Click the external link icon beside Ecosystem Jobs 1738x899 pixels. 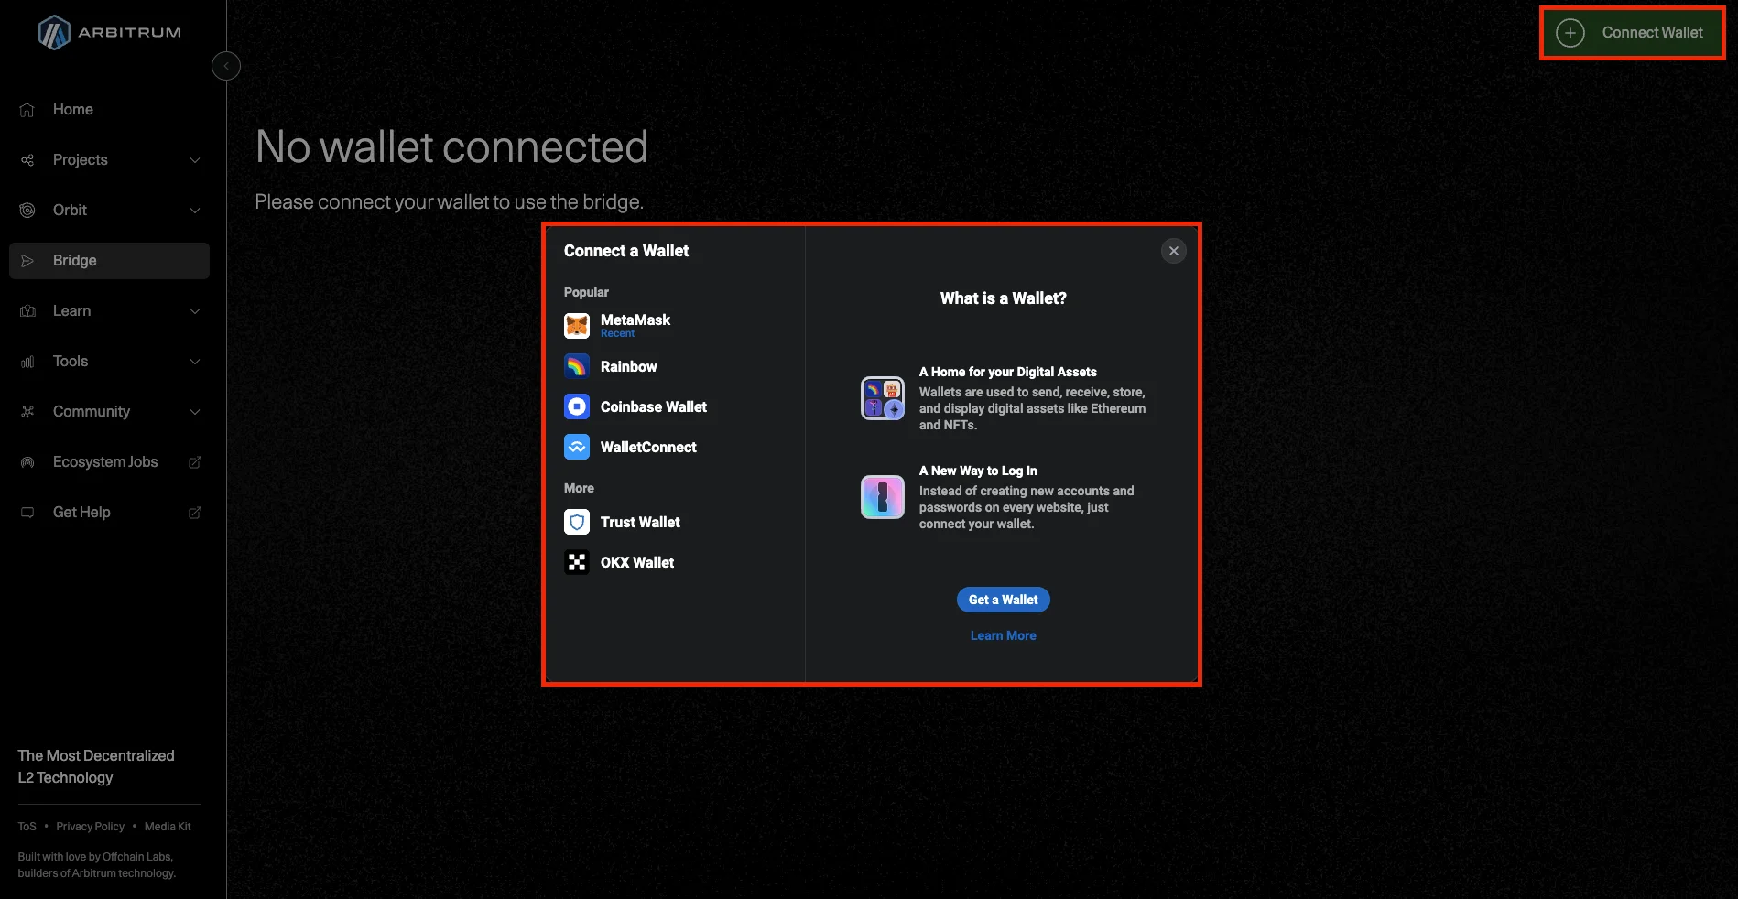click(195, 462)
